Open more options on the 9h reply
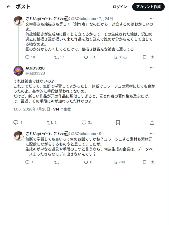 point(152,133)
